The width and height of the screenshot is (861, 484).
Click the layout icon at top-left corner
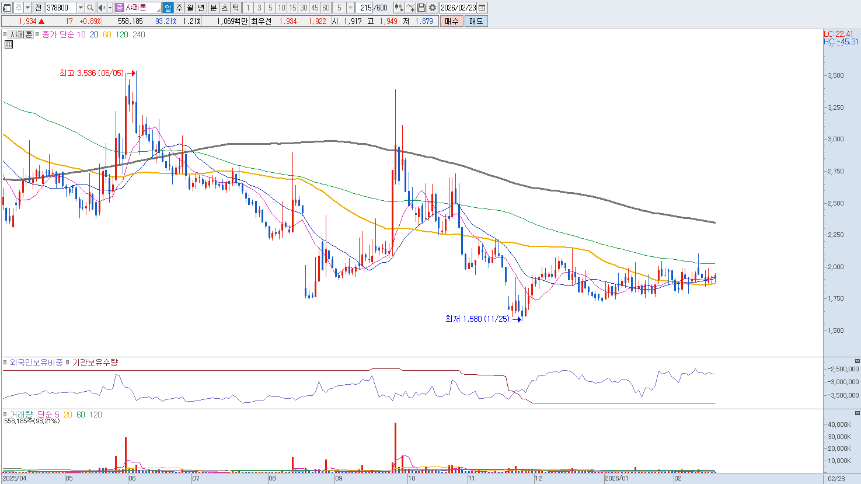coord(7,8)
